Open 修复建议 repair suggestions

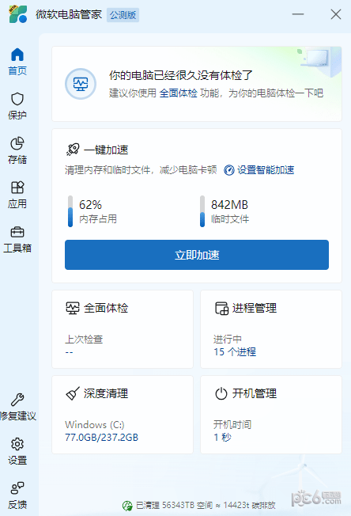[17, 407]
